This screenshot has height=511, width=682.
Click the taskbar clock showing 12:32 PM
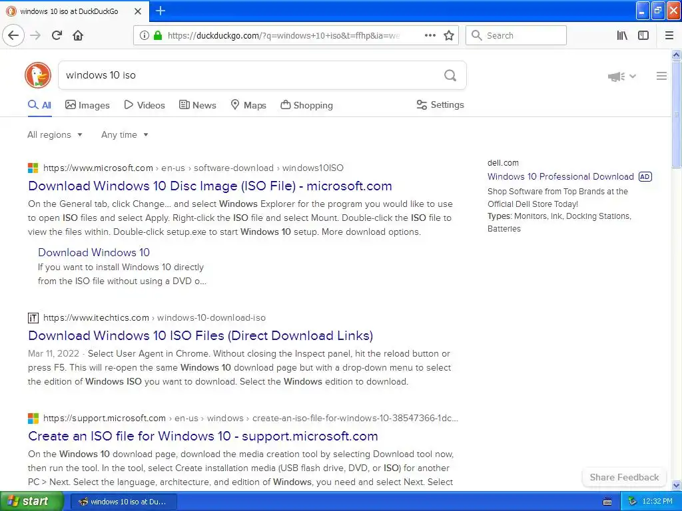(657, 502)
